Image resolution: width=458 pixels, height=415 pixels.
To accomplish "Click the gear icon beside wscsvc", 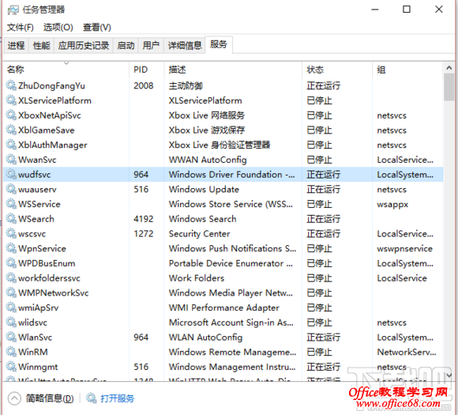I will [x=11, y=233].
